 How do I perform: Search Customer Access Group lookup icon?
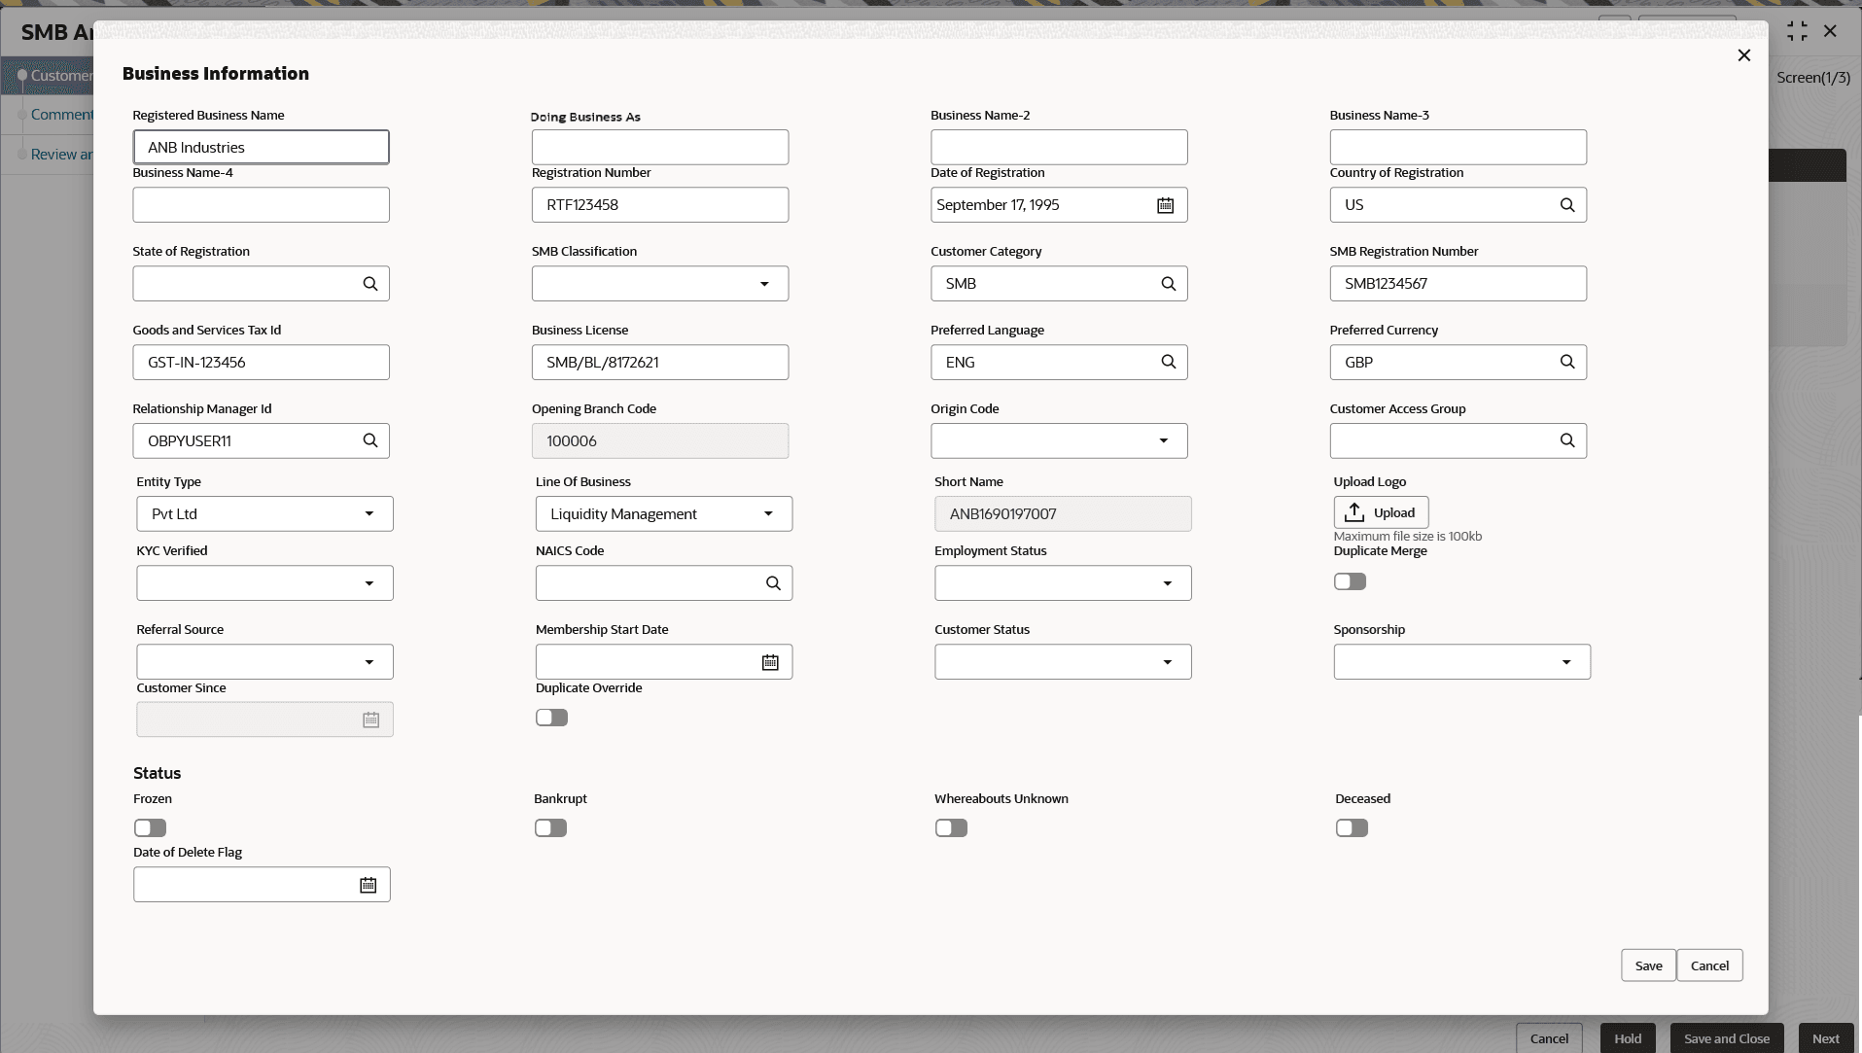pyautogui.click(x=1567, y=440)
